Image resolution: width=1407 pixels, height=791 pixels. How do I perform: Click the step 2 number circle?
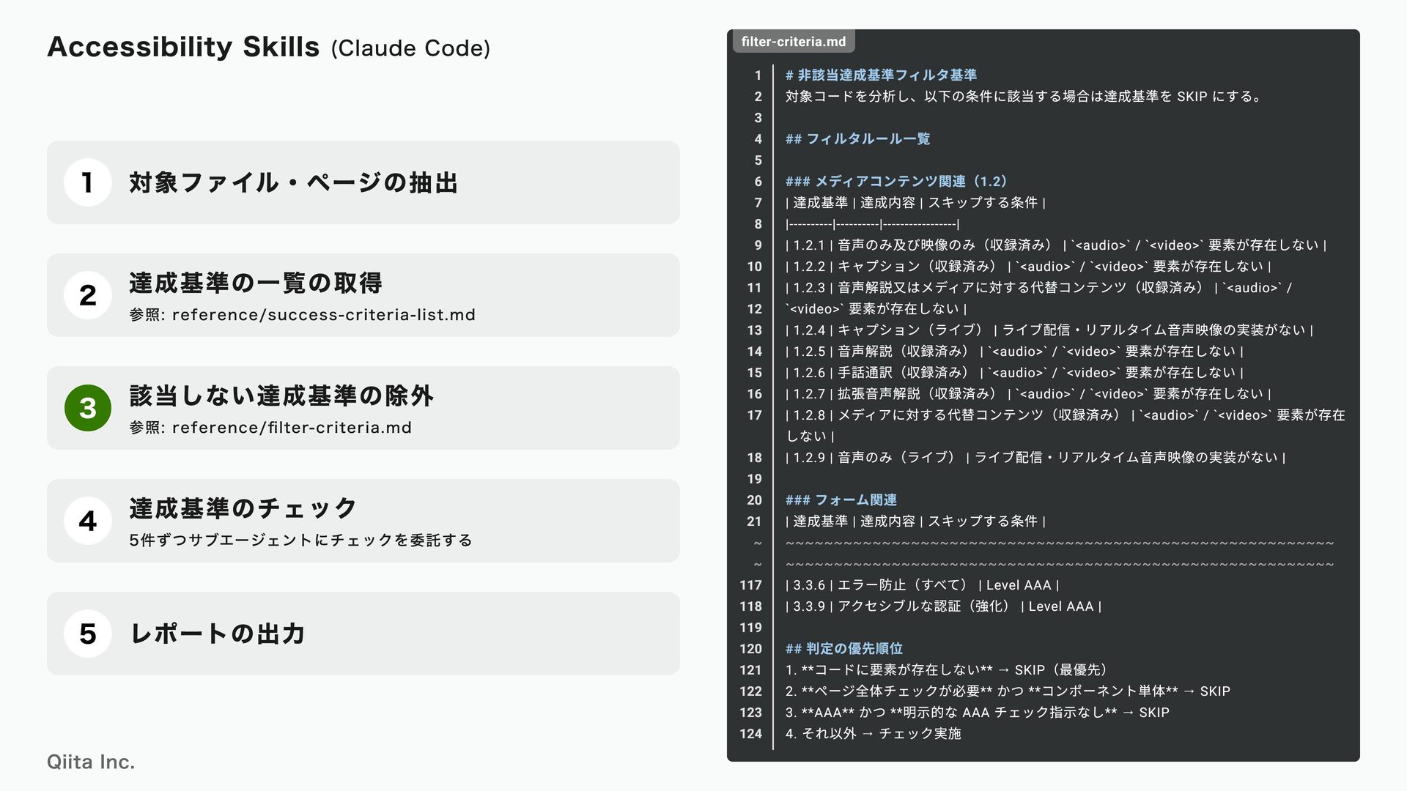point(87,295)
